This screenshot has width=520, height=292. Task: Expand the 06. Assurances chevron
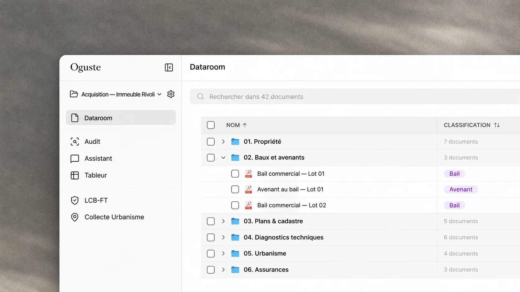(x=223, y=270)
